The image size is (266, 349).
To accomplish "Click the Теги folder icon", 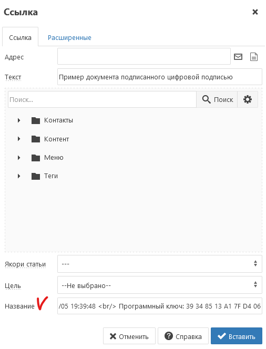I will click(x=36, y=176).
